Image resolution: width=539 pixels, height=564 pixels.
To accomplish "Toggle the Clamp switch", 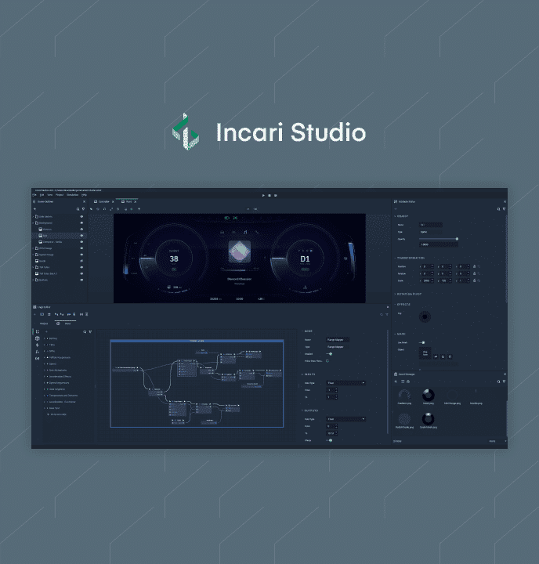I will [329, 440].
